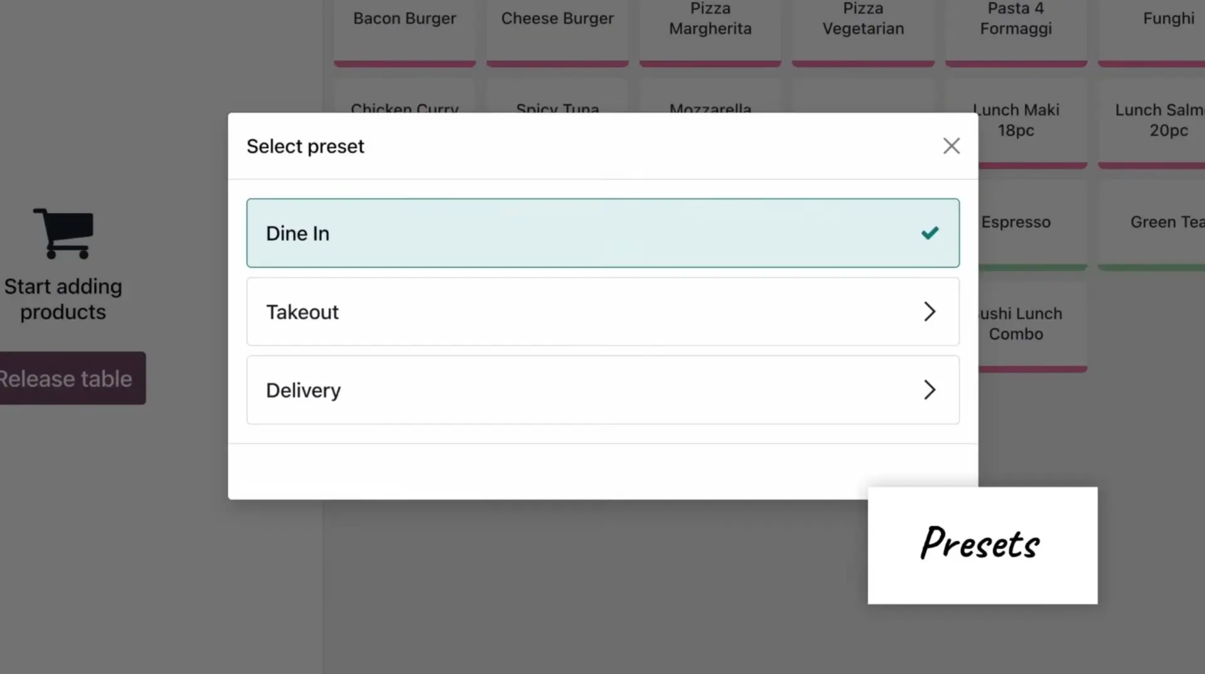This screenshot has width=1205, height=674.
Task: Click the checkmark on Dine In
Action: click(930, 233)
